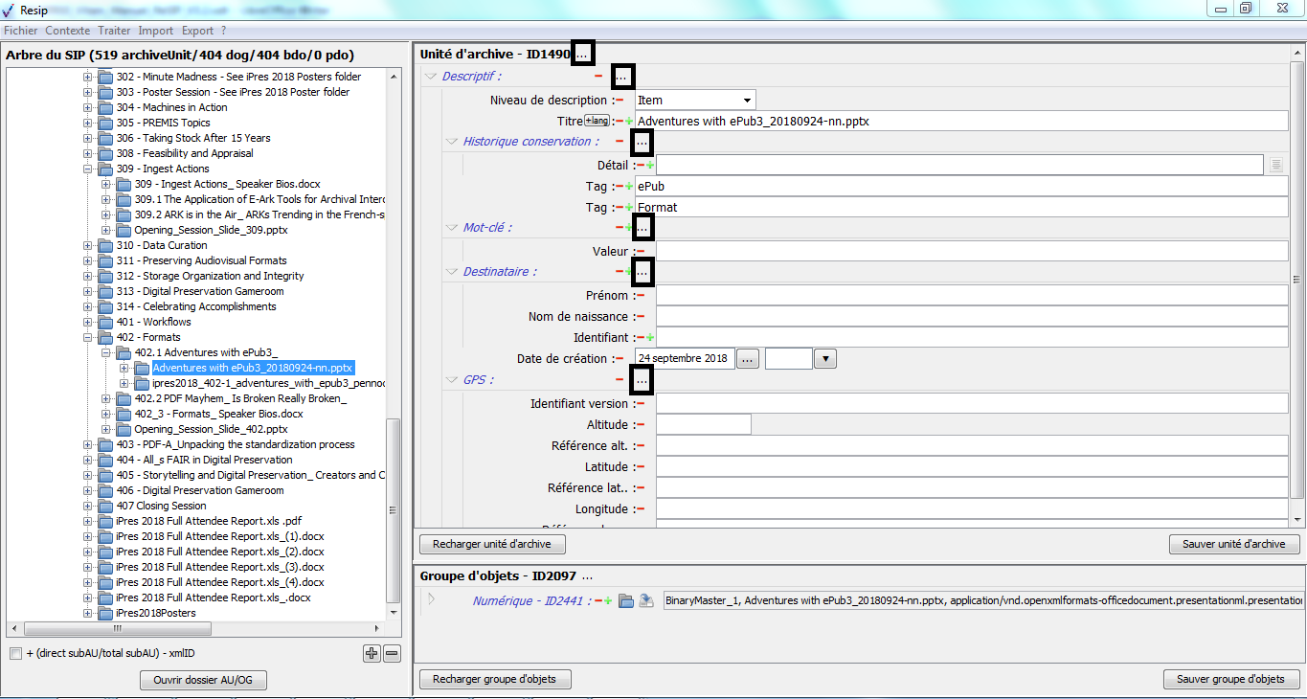1307x699 pixels.
Task: Click red minus to remove GPS section
Action: point(619,380)
